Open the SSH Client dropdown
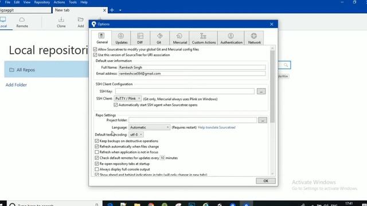 127,98
